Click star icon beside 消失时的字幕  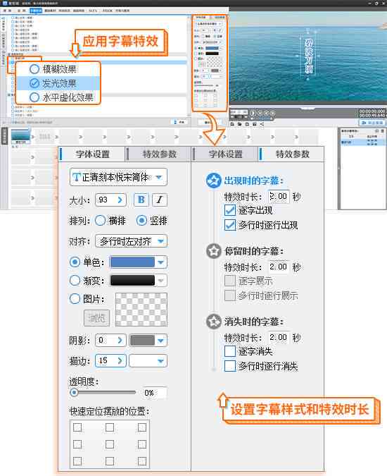click(214, 321)
